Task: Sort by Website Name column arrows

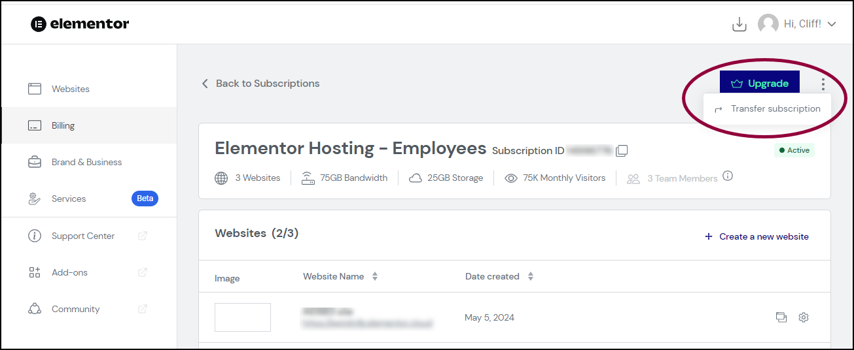Action: coord(375,276)
